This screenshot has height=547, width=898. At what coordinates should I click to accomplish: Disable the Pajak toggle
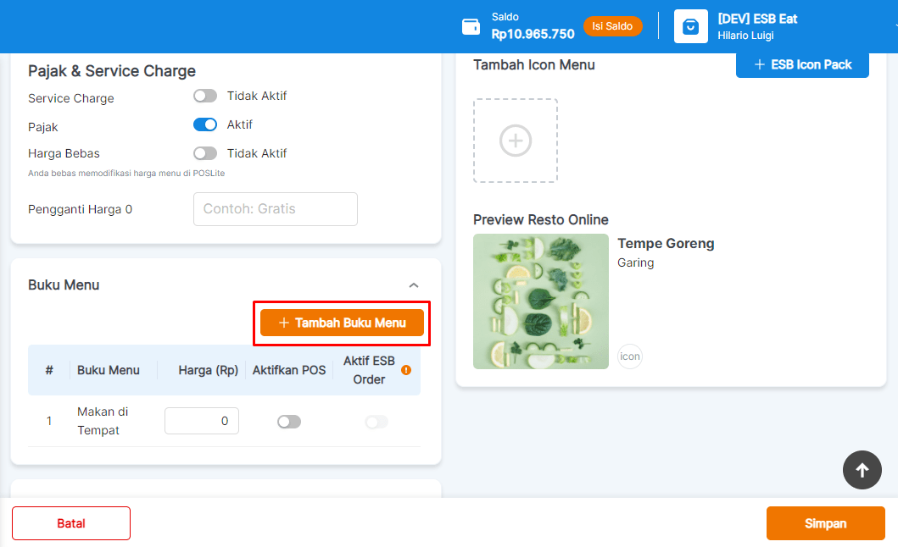(204, 124)
